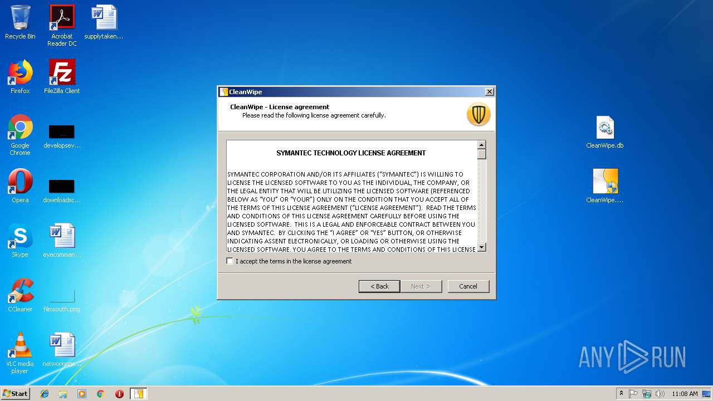Open Acrobat Reader DC shortcut

62,25
